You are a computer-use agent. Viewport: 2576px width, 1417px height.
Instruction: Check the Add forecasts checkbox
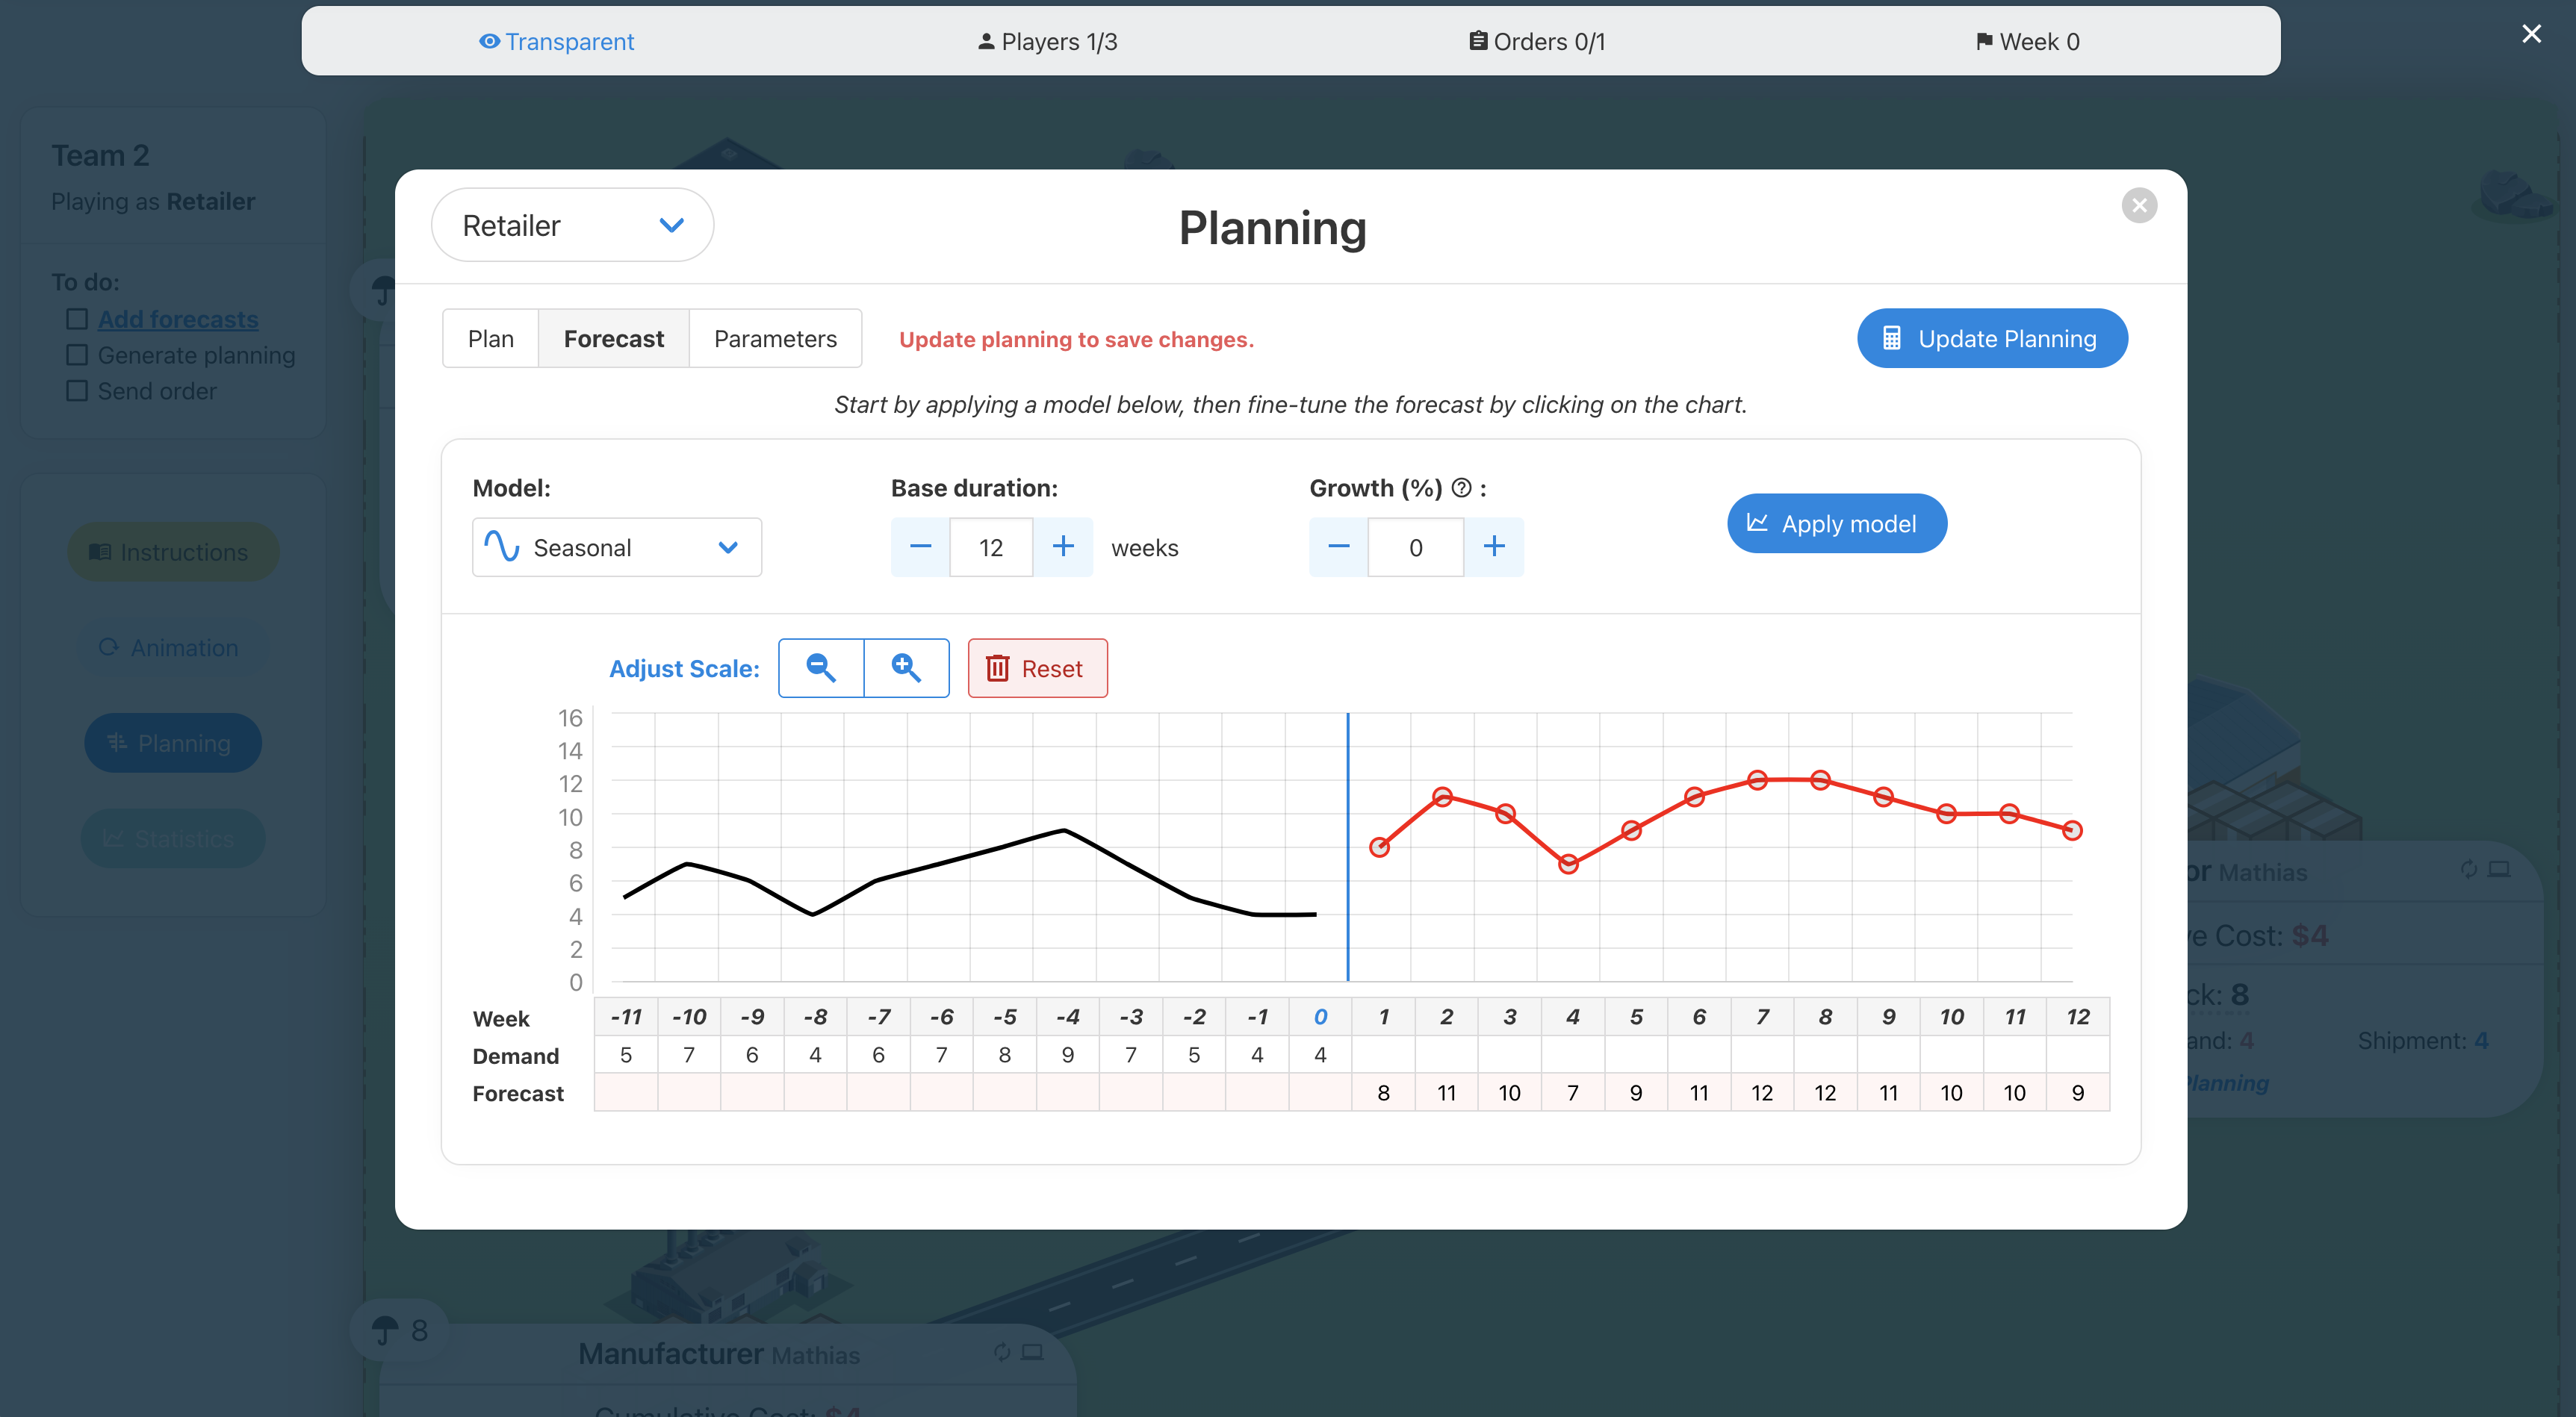[x=76, y=318]
